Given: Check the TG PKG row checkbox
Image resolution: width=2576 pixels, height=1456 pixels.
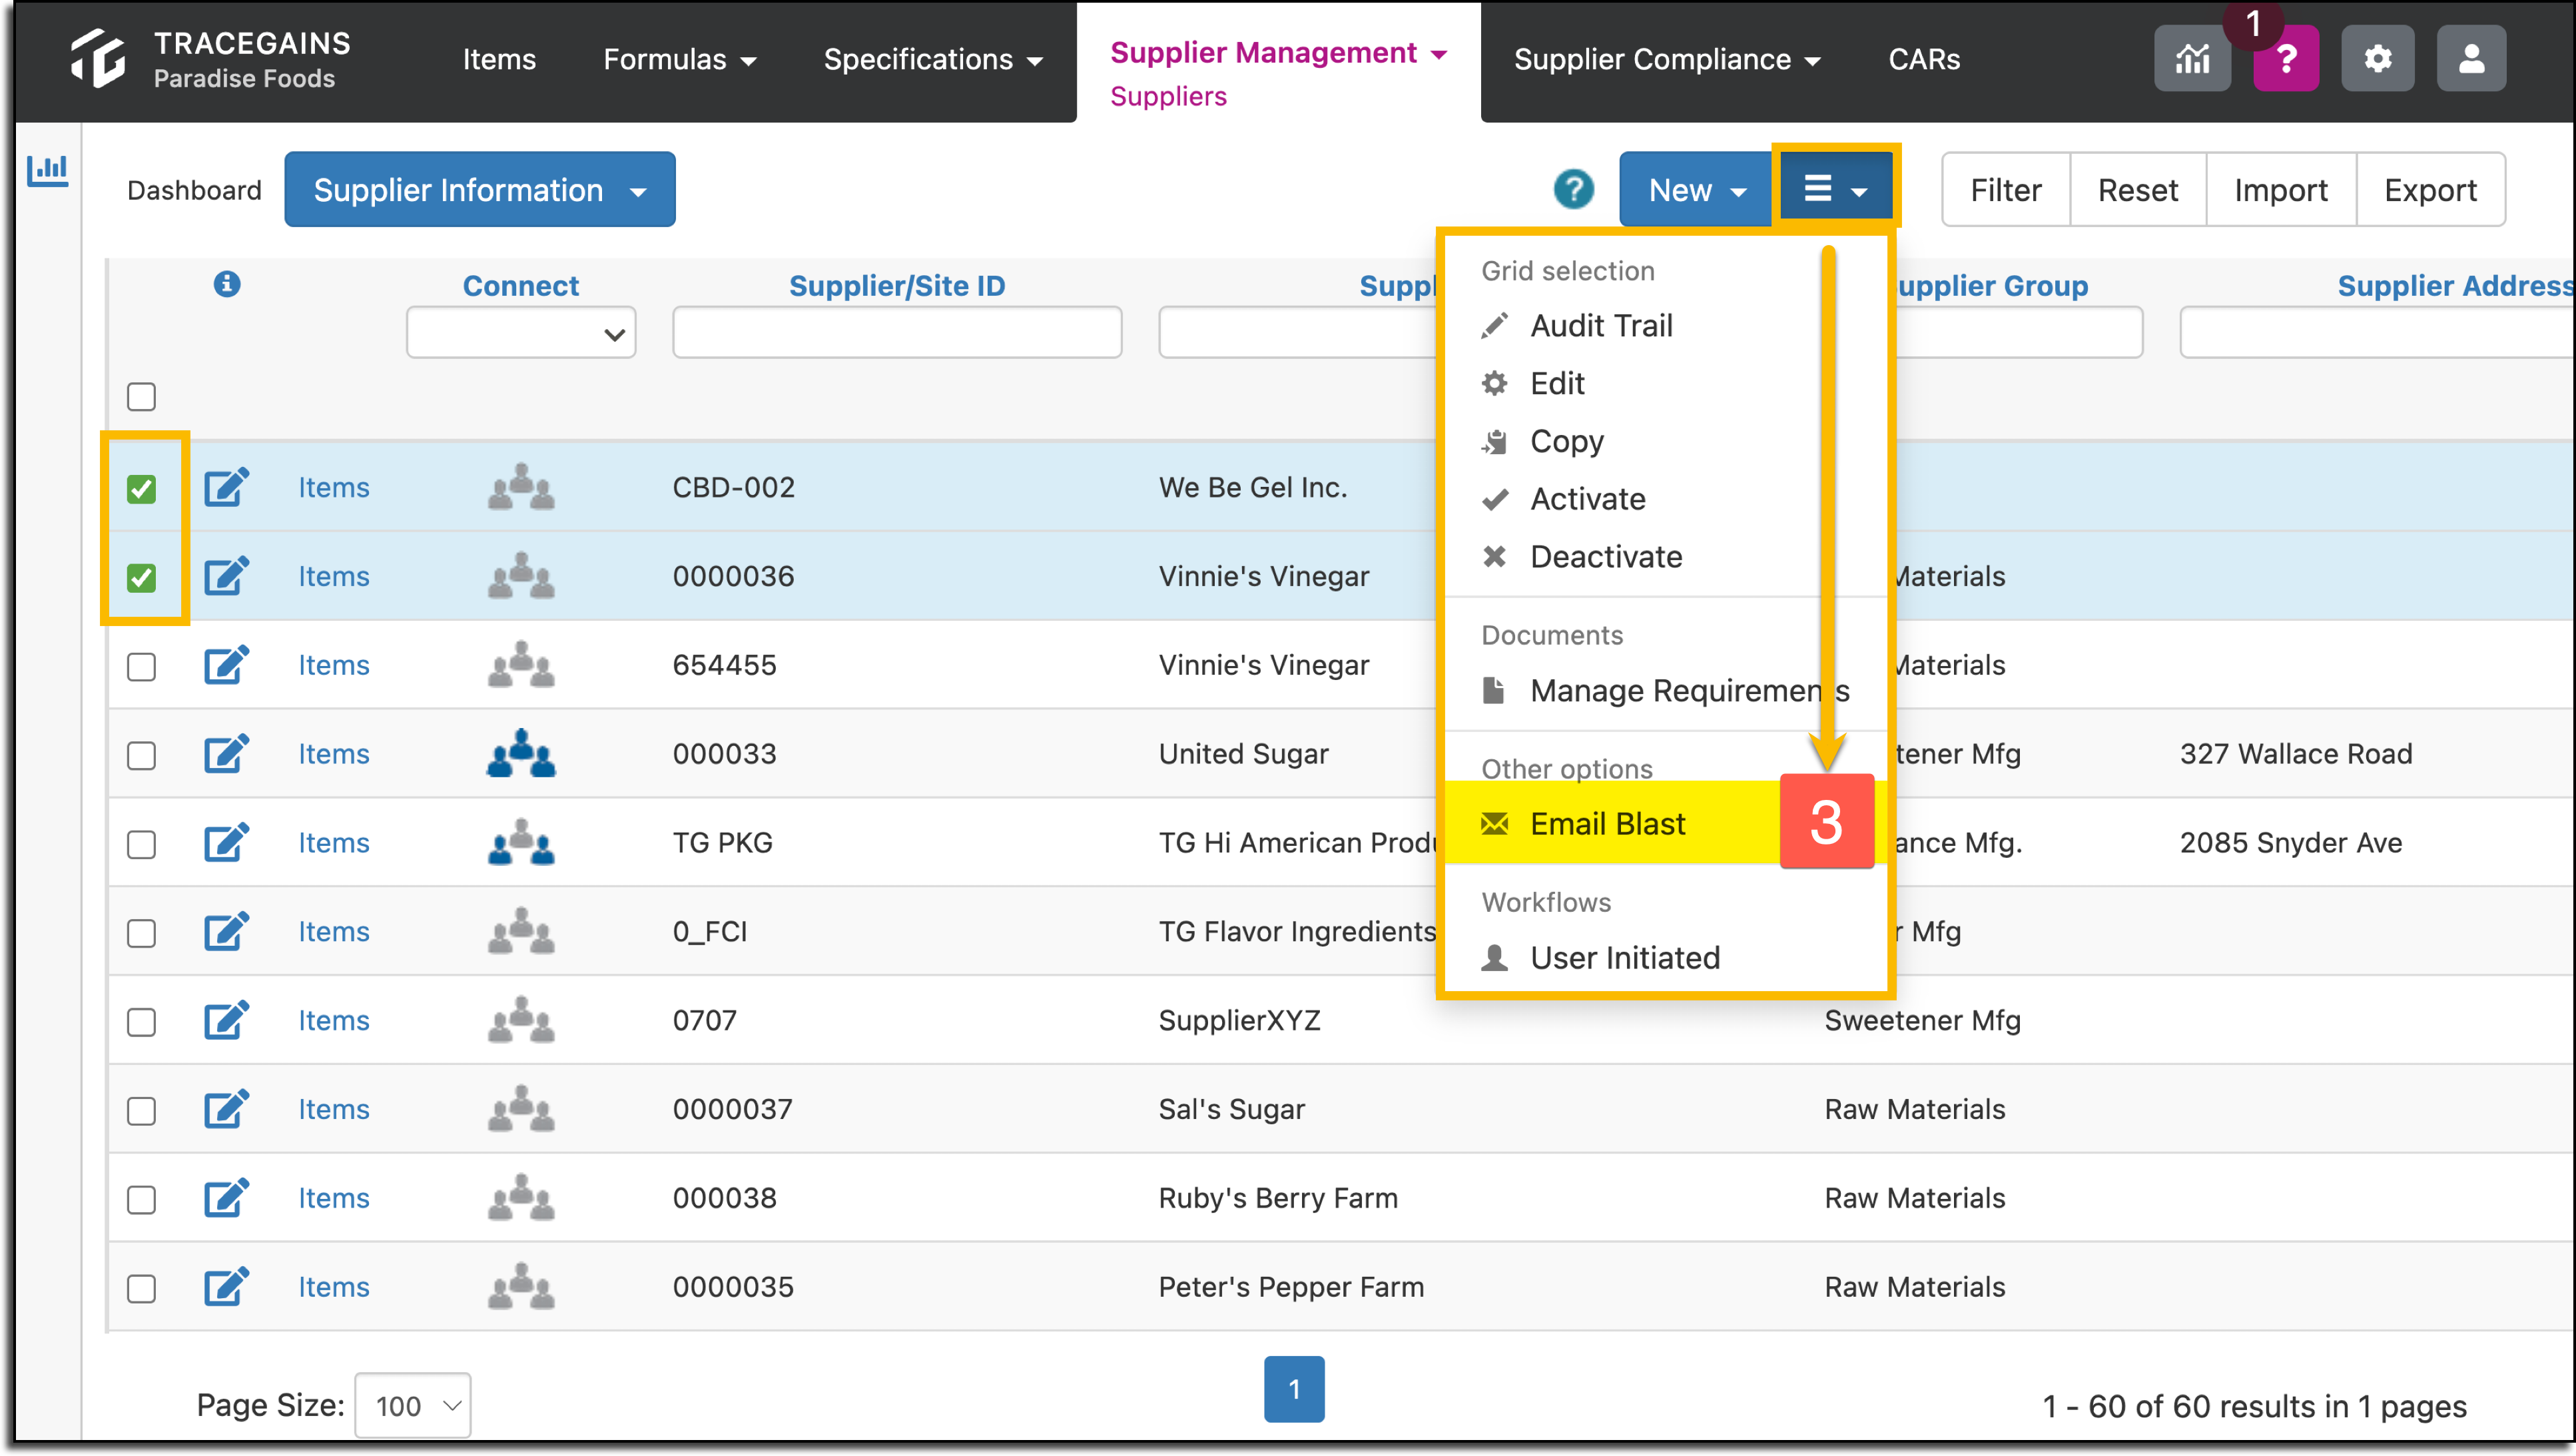Looking at the screenshot, I should pos(141,845).
